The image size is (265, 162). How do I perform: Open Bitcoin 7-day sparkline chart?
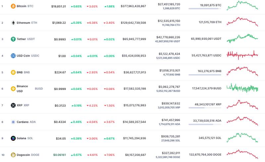coord(242,5)
